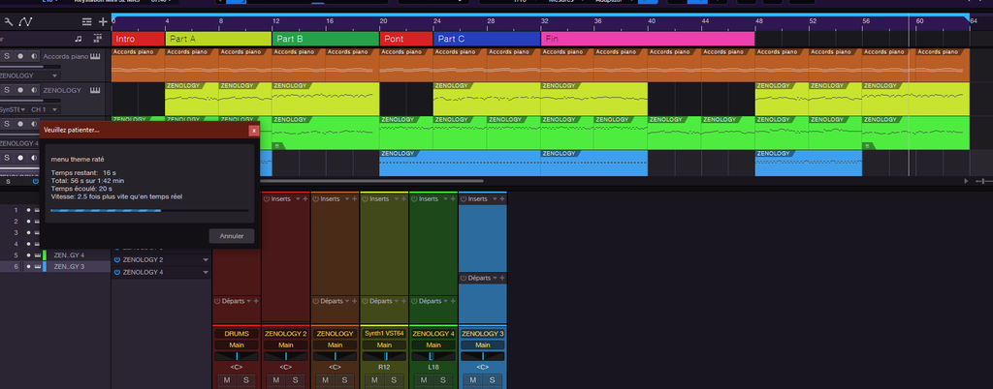
Task: Expand the ZENOLOGY 4 instrument dropdown
Action: (x=206, y=273)
